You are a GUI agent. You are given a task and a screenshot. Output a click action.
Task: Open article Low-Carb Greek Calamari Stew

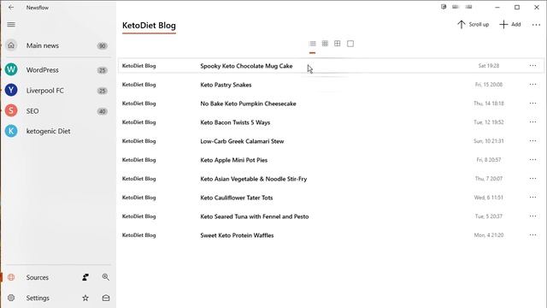pyautogui.click(x=242, y=141)
